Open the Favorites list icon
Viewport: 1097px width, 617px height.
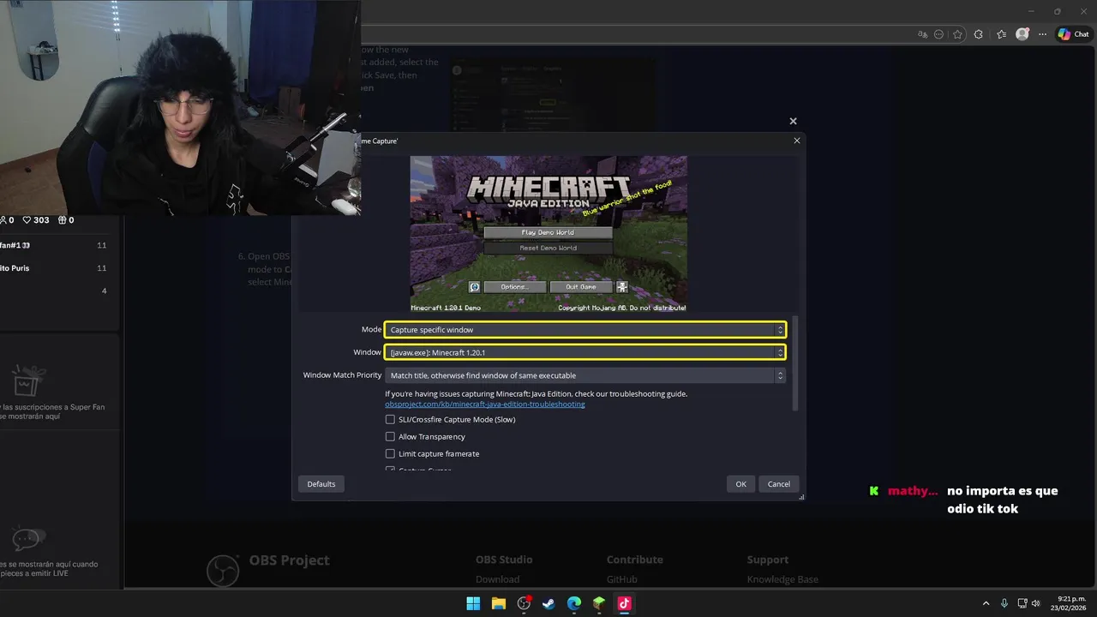point(1001,34)
